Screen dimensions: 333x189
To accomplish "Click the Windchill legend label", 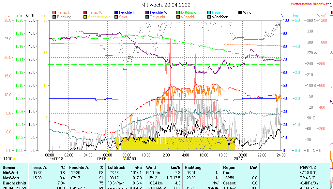I will pyautogui.click(x=189, y=17).
